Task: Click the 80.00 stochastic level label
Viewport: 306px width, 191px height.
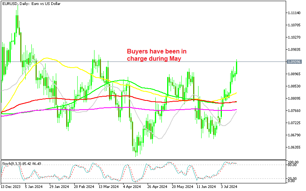Action: pos(294,165)
